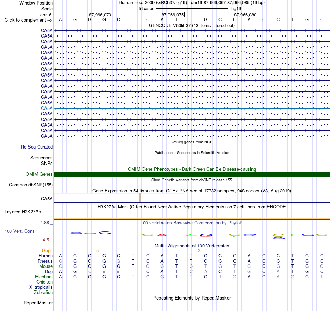The width and height of the screenshot is (330, 311).
Task: Click the orange insertion bar in the Rhesus row
Action: pos(98,261)
